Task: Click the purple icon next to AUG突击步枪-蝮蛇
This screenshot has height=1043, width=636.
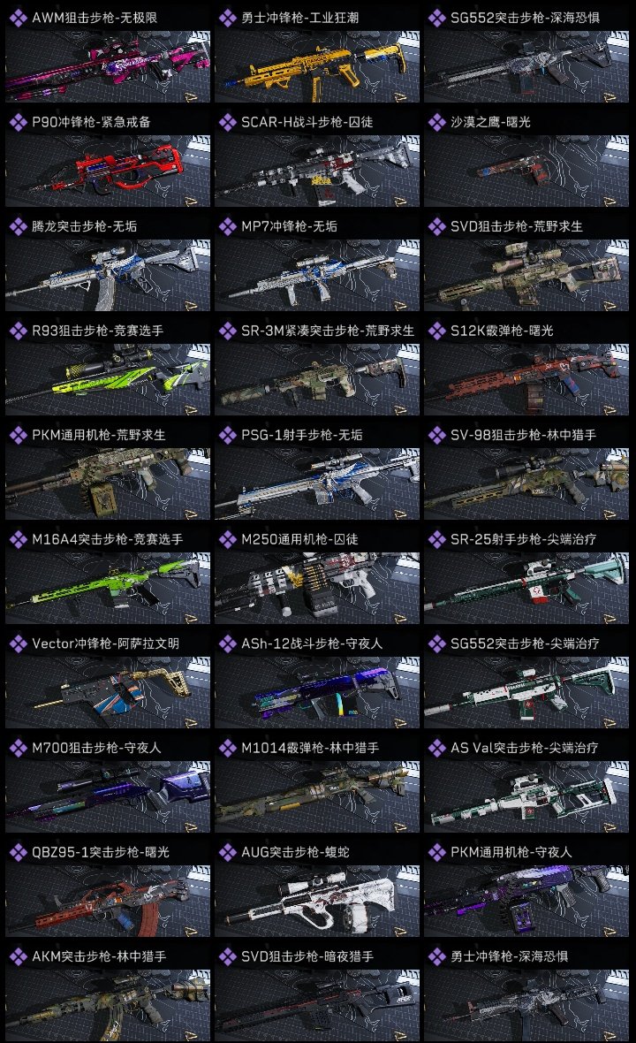Action: click(227, 852)
